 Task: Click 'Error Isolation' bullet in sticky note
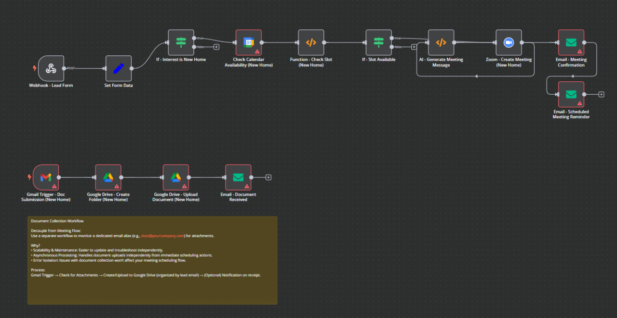pyautogui.click(x=108, y=260)
